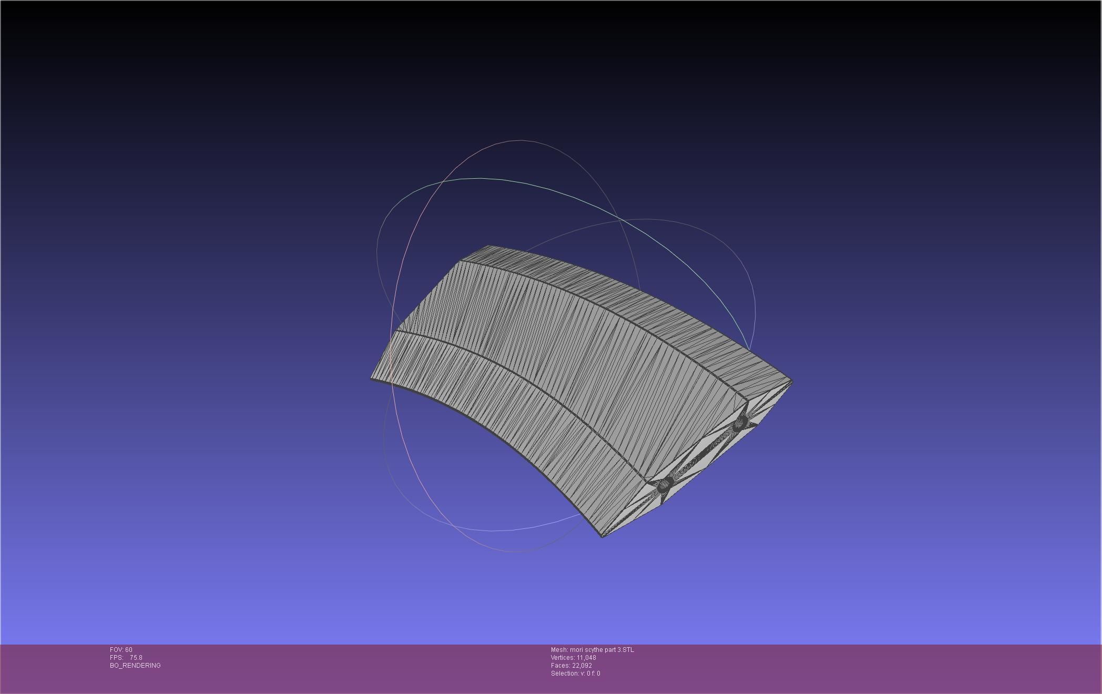Click the FOV: 60 readout
This screenshot has height=694, width=1102.
point(121,650)
